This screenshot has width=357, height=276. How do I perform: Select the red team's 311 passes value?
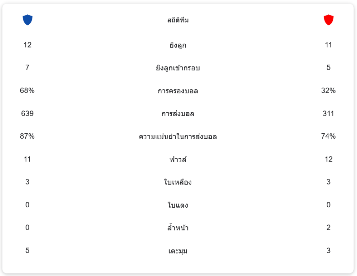[328, 113]
